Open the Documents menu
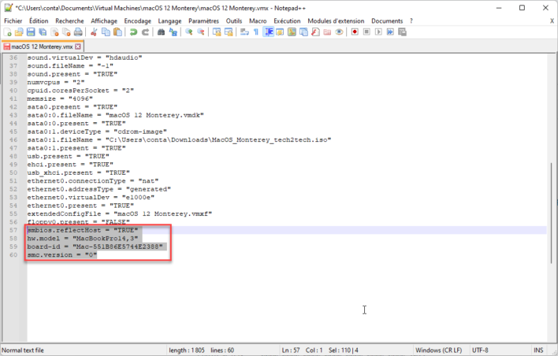The width and height of the screenshot is (558, 356). (x=387, y=21)
